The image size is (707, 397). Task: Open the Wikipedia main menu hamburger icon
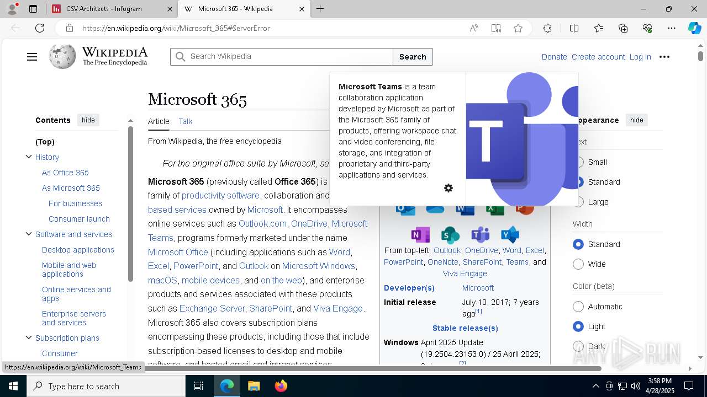click(32, 57)
